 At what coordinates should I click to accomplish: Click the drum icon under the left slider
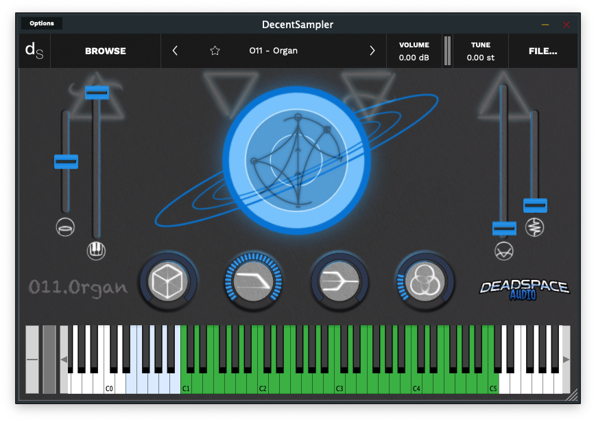tap(65, 227)
